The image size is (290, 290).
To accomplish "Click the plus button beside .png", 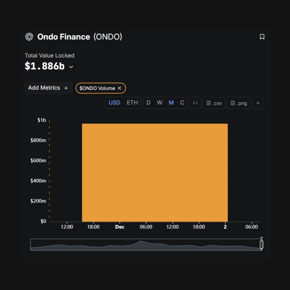I will coord(258,103).
